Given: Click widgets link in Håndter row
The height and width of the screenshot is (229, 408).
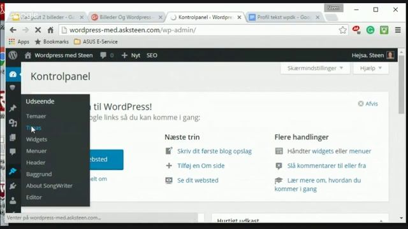Looking at the screenshot, I should point(323,151).
